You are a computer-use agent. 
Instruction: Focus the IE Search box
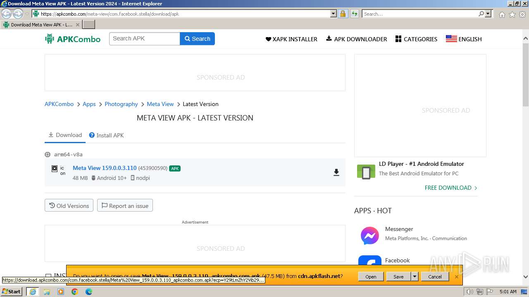click(420, 14)
